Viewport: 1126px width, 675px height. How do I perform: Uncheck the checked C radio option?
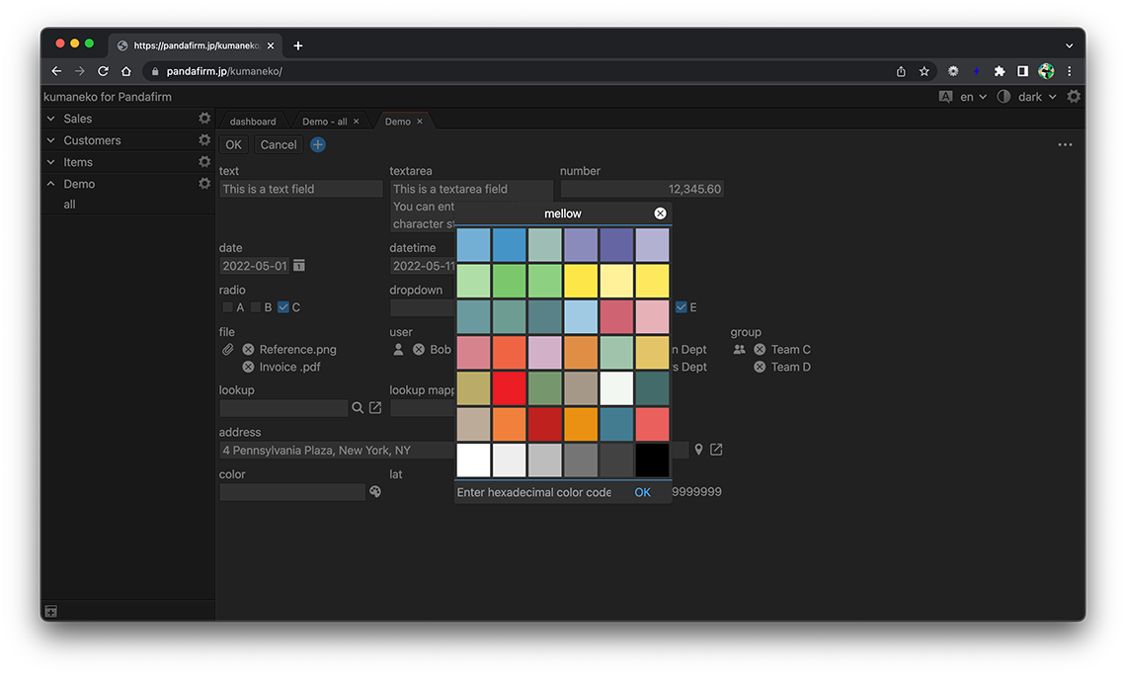pos(283,307)
